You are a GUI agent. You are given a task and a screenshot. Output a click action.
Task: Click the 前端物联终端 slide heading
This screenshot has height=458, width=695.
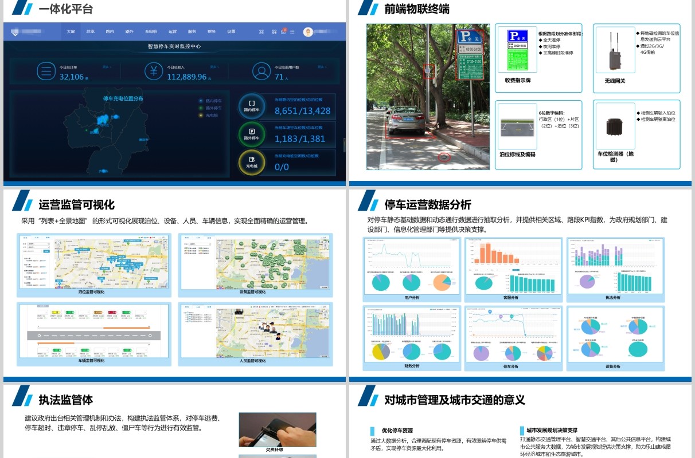tap(417, 9)
